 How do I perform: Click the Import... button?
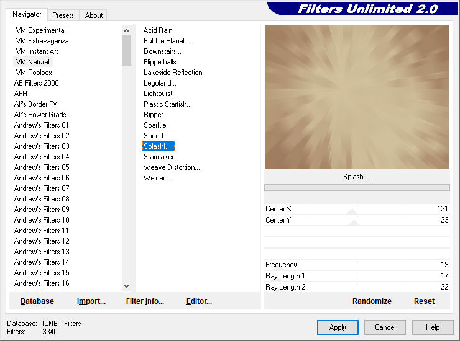(x=91, y=301)
